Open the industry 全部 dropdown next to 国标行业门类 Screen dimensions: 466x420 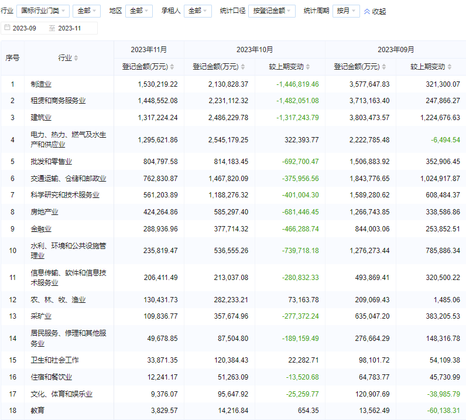pyautogui.click(x=87, y=11)
